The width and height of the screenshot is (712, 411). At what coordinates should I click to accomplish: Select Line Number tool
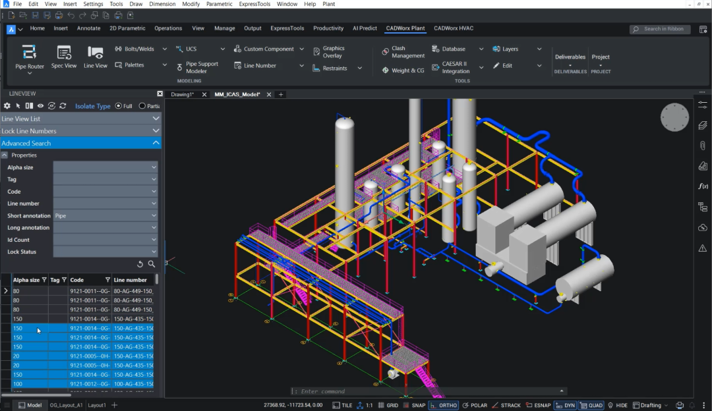(254, 65)
